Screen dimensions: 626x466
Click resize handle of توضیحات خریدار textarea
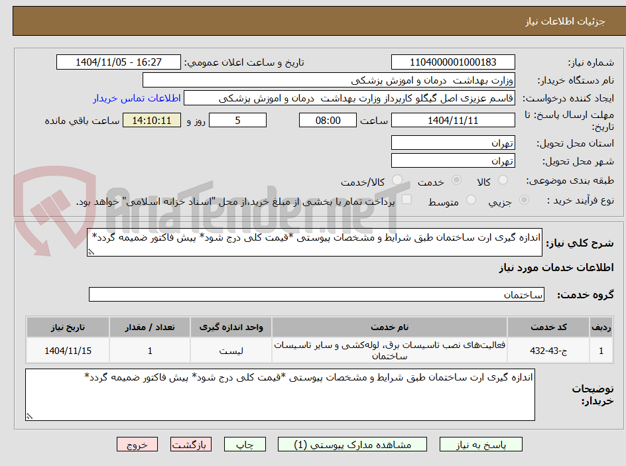click(29, 416)
